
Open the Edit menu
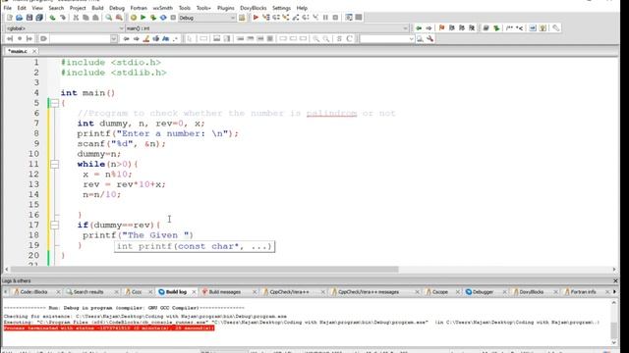pos(22,8)
